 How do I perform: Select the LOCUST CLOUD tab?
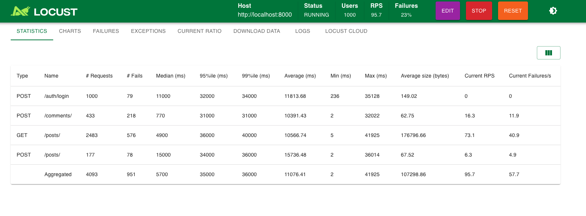[x=346, y=31]
